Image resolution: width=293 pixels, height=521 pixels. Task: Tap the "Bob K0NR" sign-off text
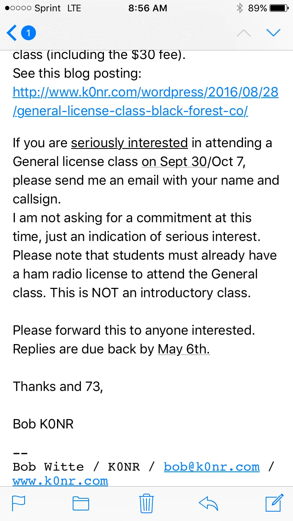(43, 424)
